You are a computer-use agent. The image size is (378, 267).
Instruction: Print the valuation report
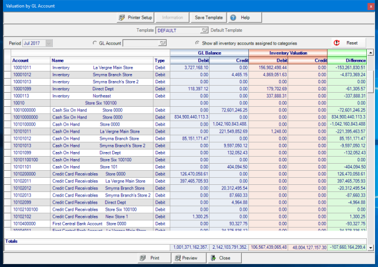click(x=154, y=258)
